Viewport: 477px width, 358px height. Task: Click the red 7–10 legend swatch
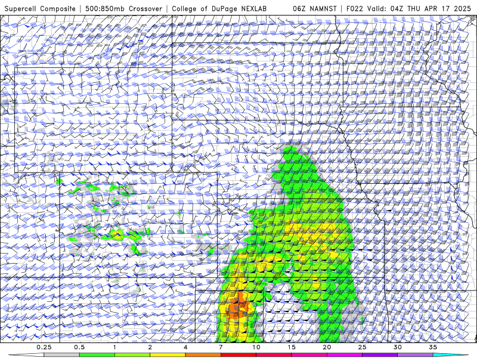[238, 355]
